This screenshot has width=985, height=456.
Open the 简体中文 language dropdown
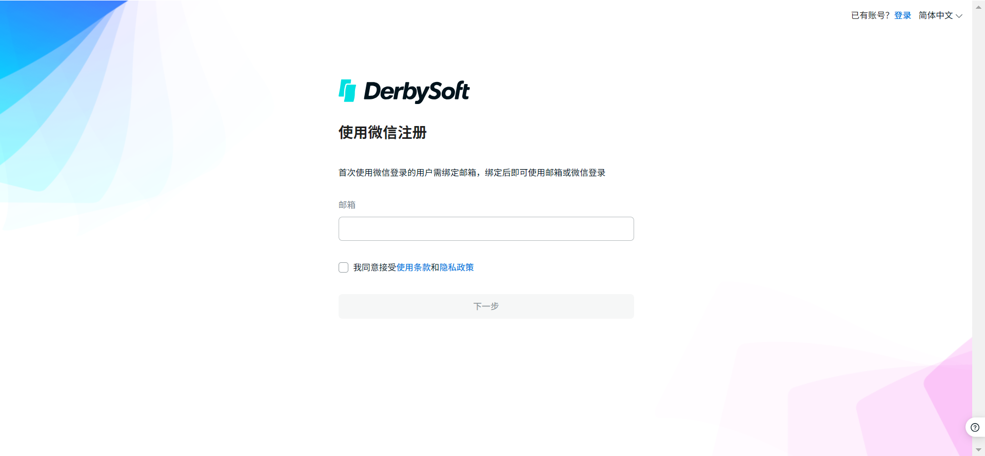[940, 15]
